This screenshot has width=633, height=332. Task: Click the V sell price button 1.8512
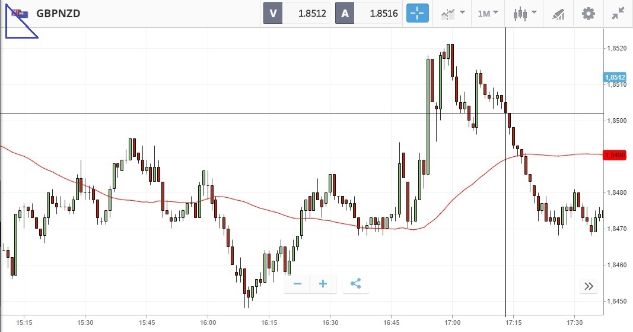coord(296,13)
